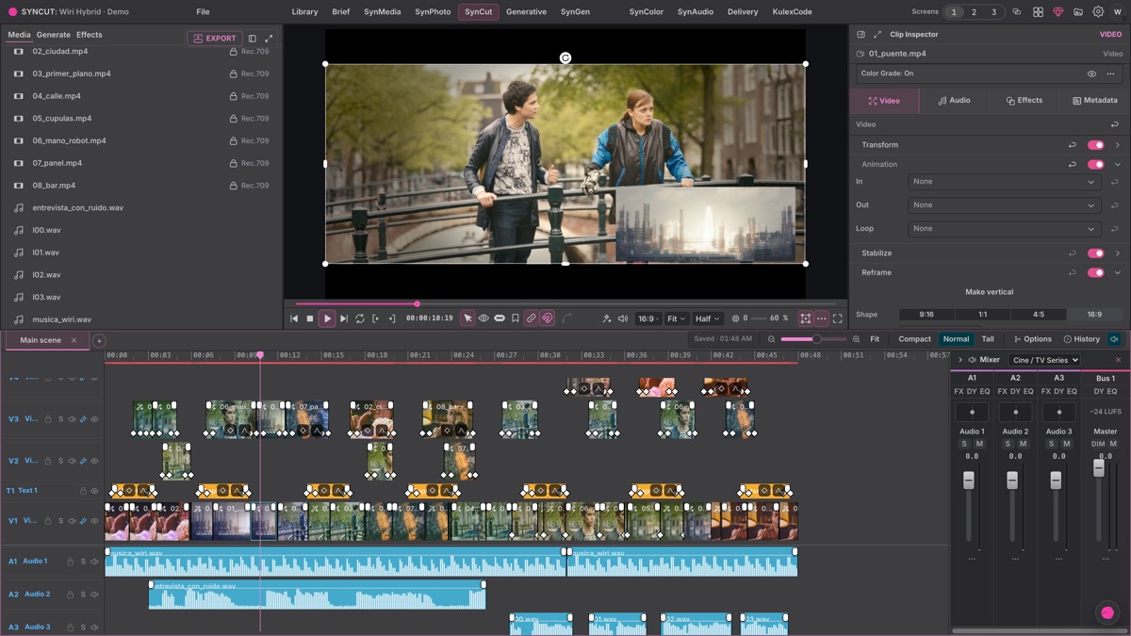Hide the V2 track with eye icon
1131x636 pixels.
[x=94, y=461]
